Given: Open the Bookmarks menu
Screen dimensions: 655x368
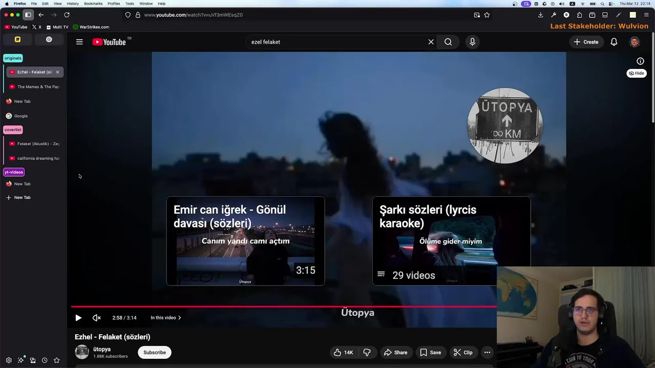Looking at the screenshot, I should pos(93,4).
